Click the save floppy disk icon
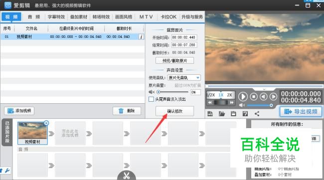The width and height of the screenshot is (324, 180). 233,114
